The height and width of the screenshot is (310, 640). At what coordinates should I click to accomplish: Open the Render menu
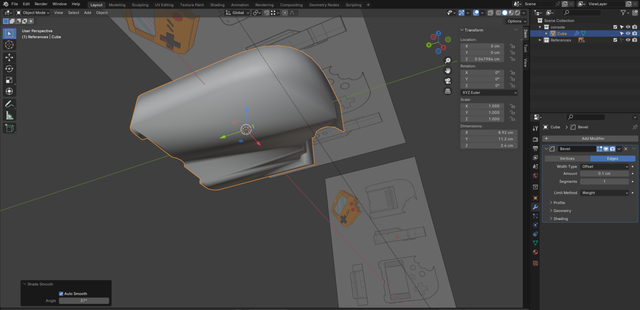coord(41,4)
